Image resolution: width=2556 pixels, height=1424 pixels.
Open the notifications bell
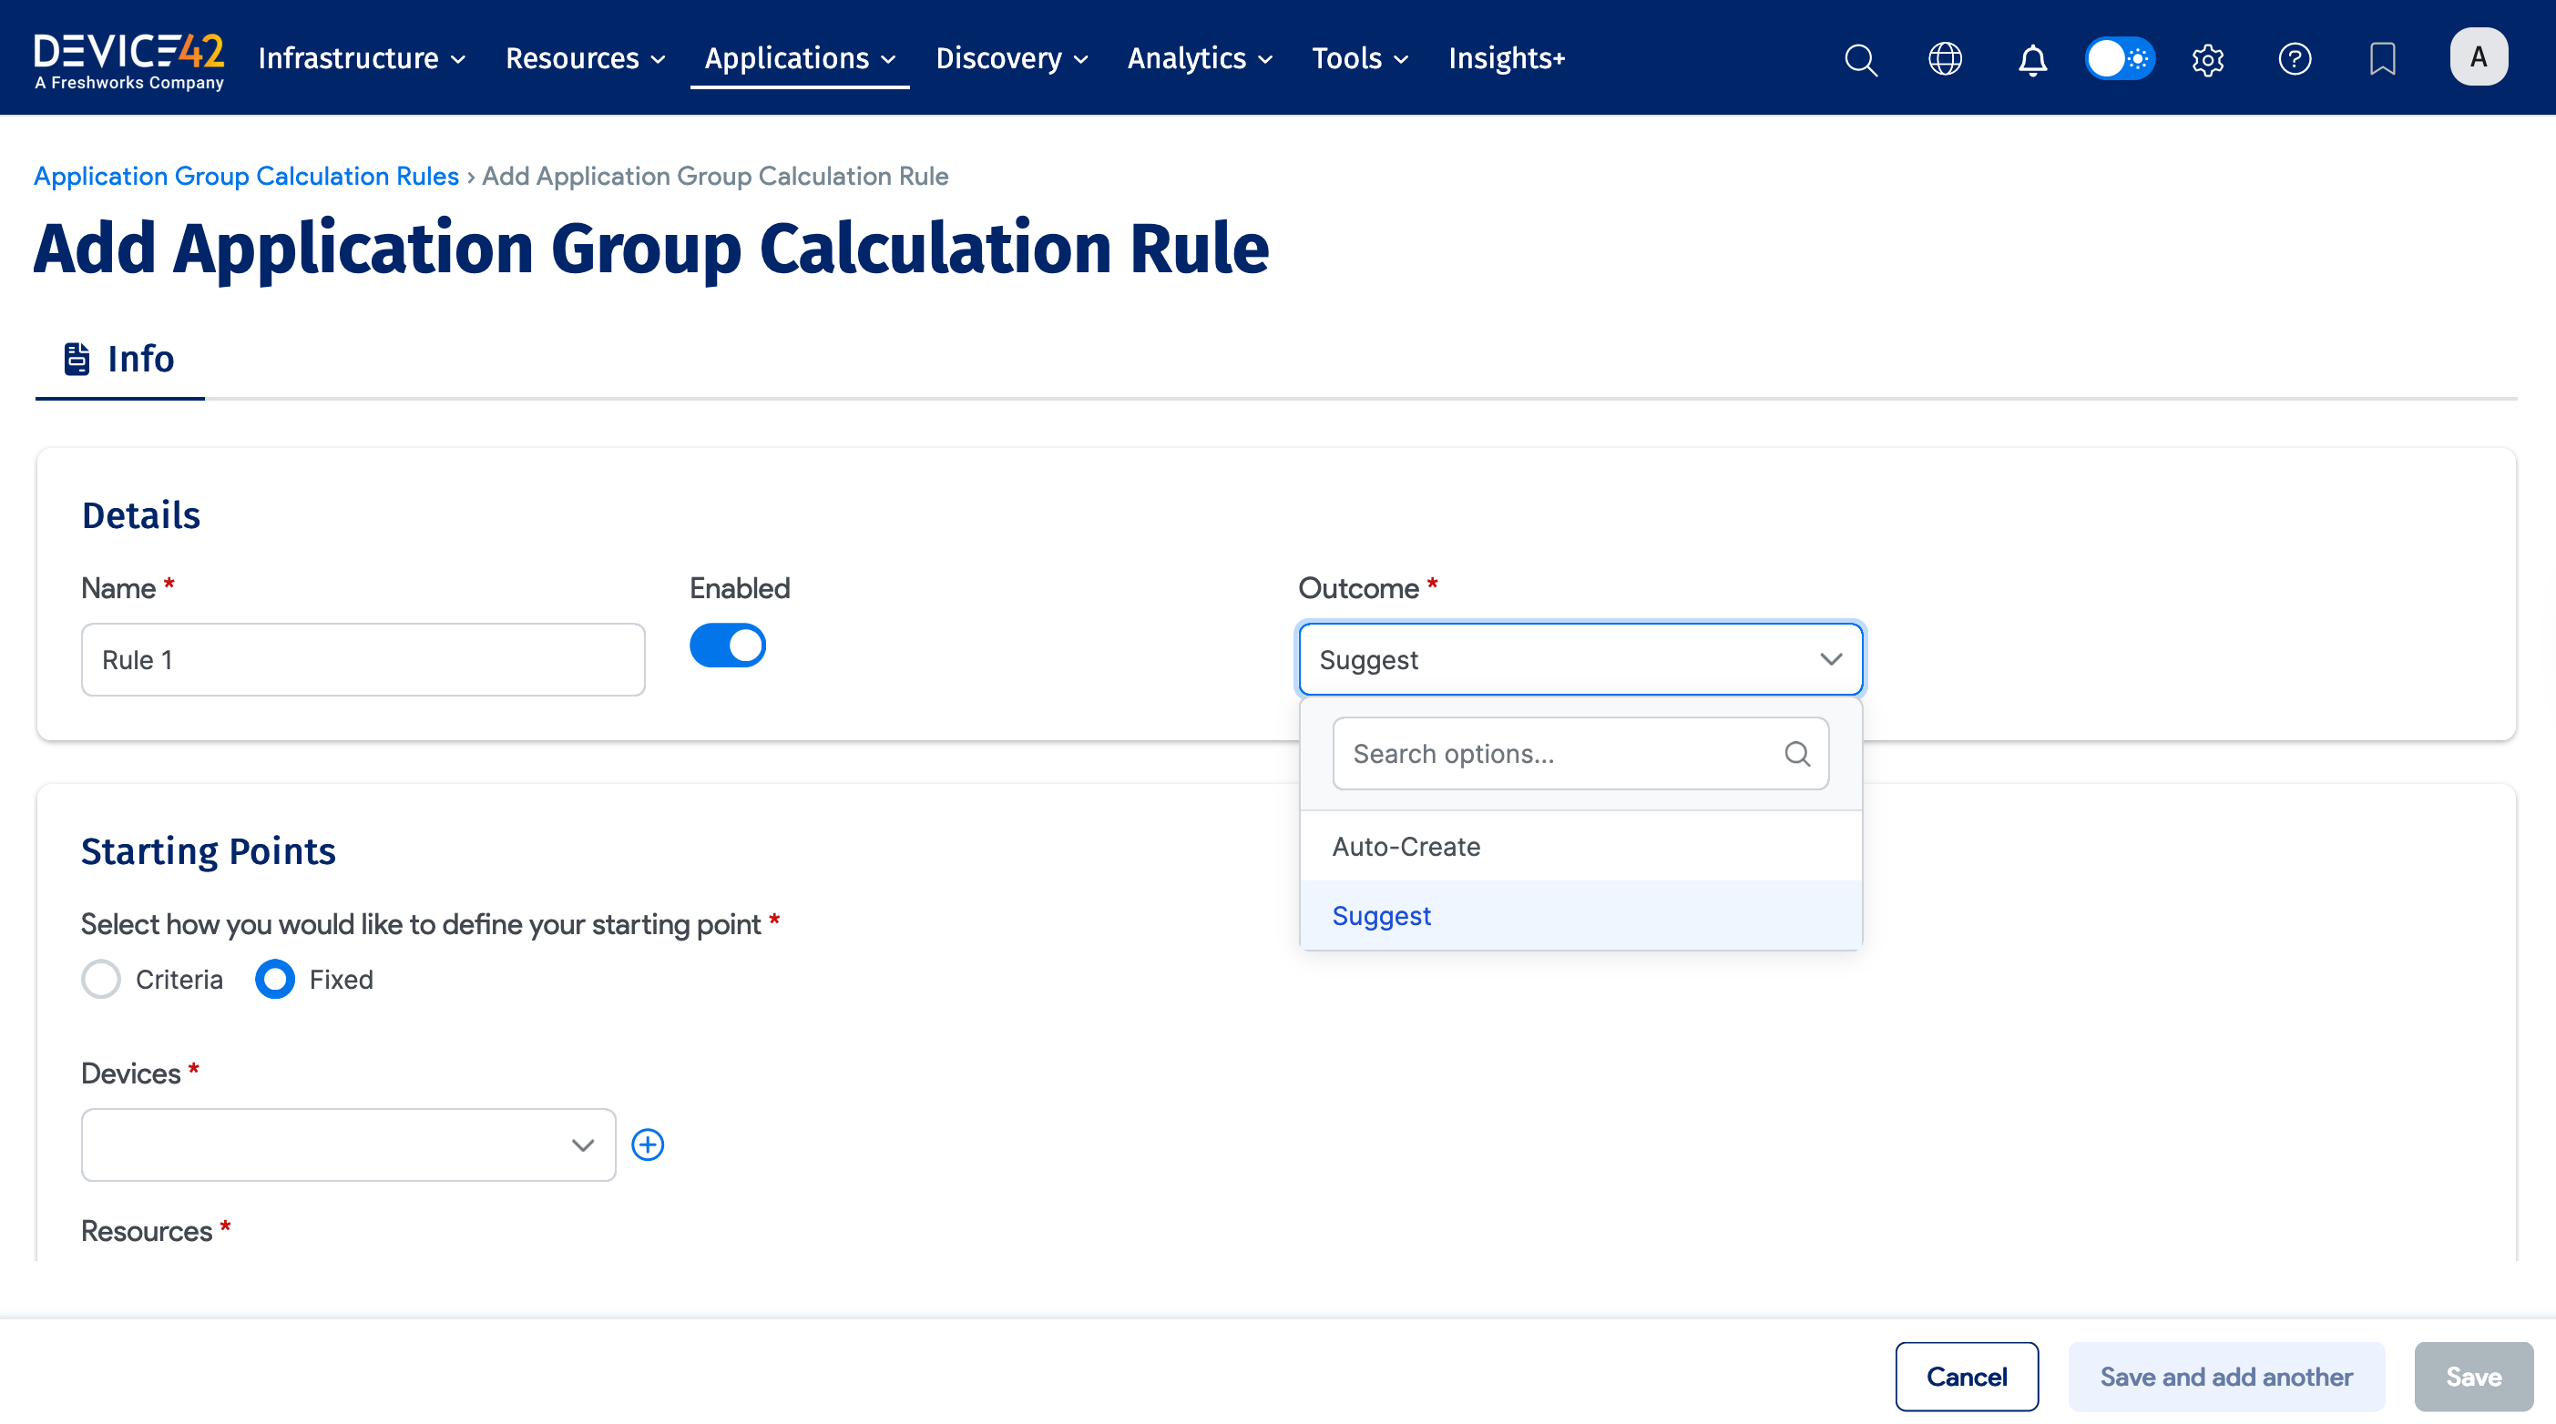[x=2032, y=59]
